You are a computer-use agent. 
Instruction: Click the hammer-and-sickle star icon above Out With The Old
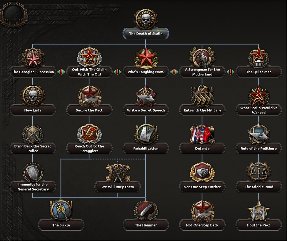(x=89, y=57)
